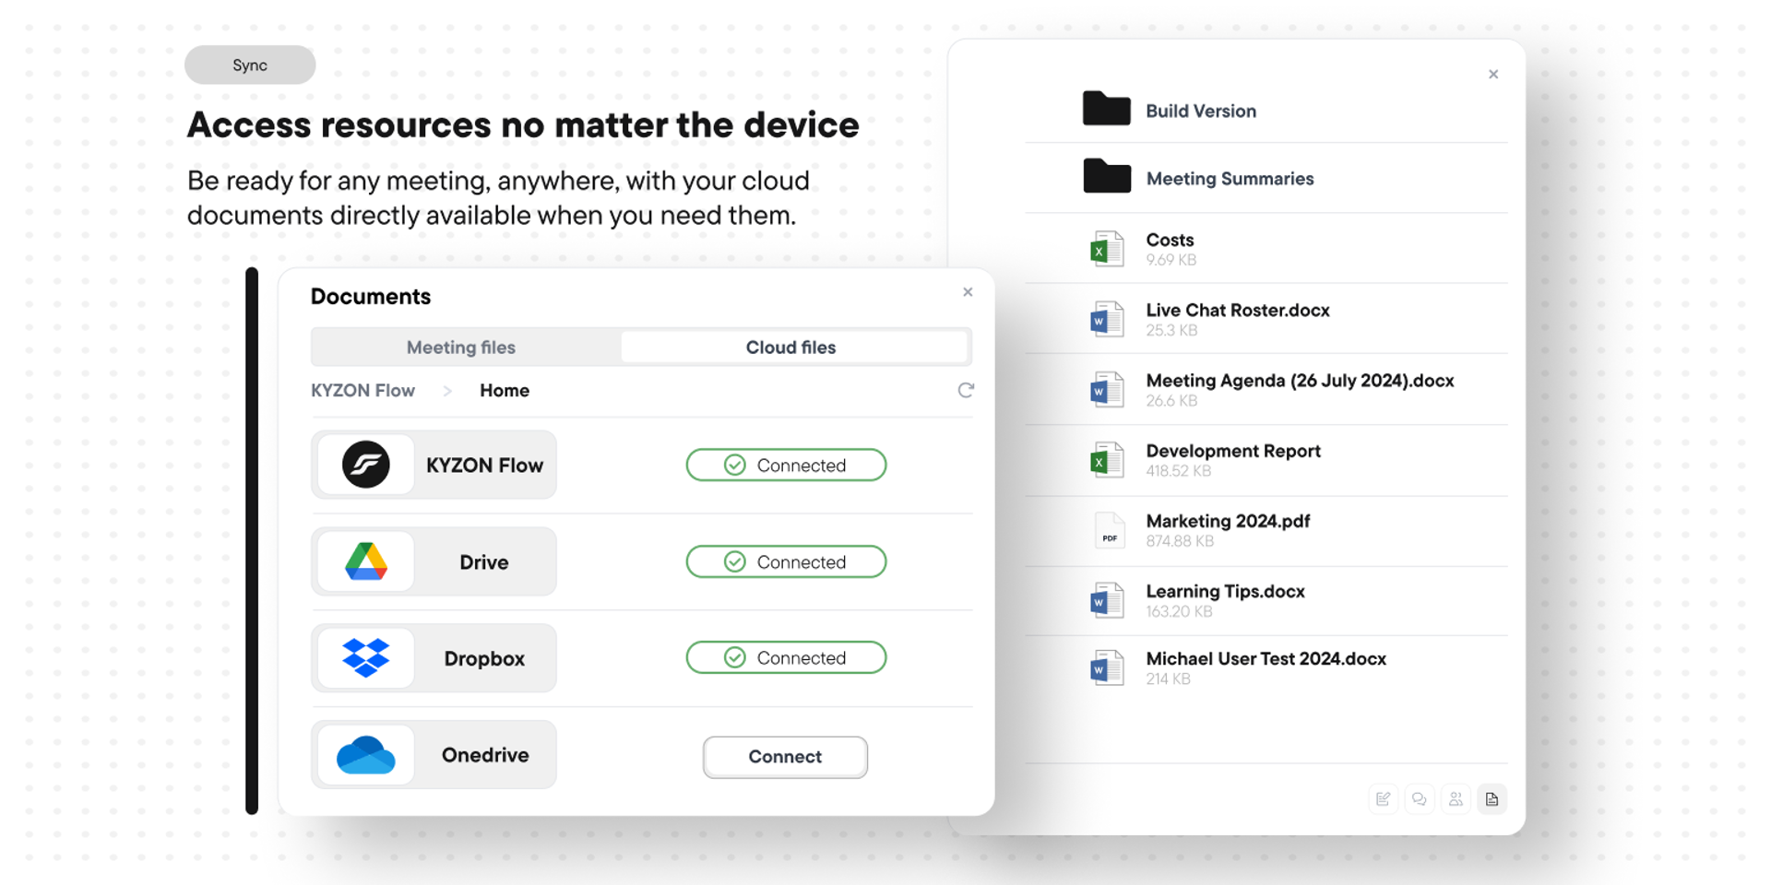Screen dimensions: 1771x885
Task: Open the Marketing 2024.pdf file
Action: [1227, 522]
